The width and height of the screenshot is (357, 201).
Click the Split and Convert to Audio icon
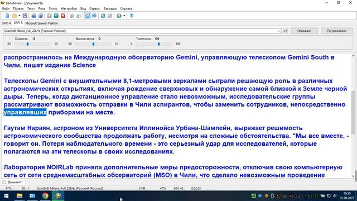41,16
